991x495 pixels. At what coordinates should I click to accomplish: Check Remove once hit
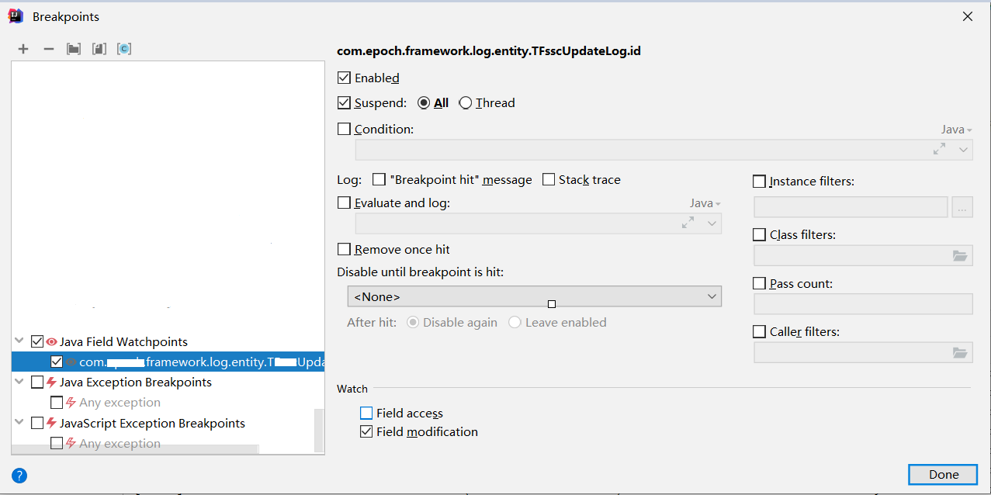344,249
